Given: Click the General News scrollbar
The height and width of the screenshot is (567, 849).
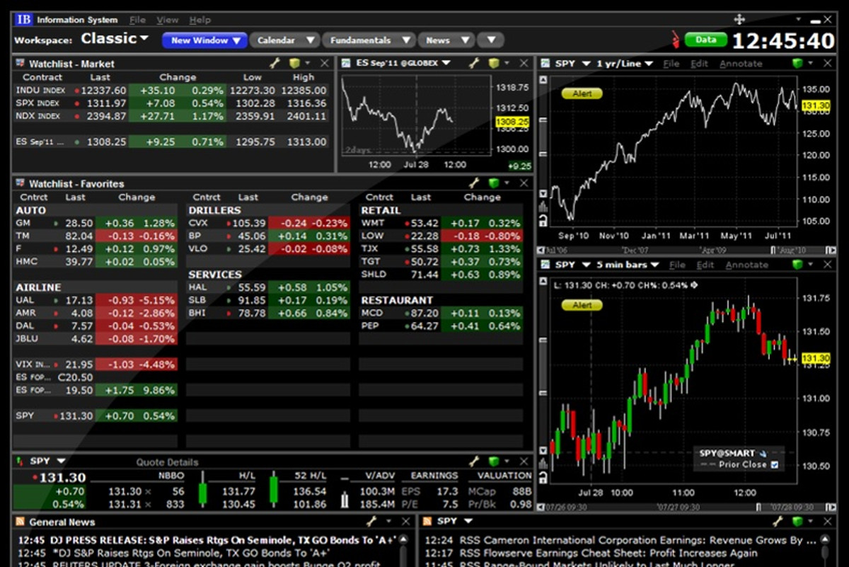Looking at the screenshot, I should point(405,550).
